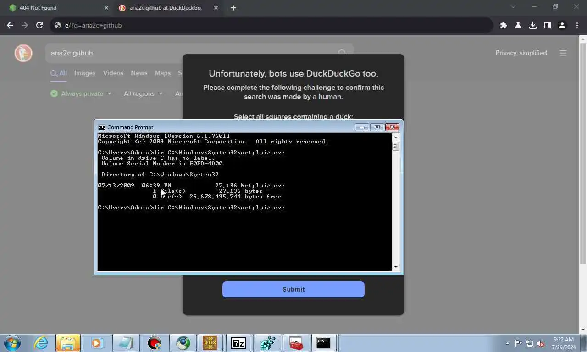
Task: Open the Action Center flag icon
Action: click(x=518, y=343)
